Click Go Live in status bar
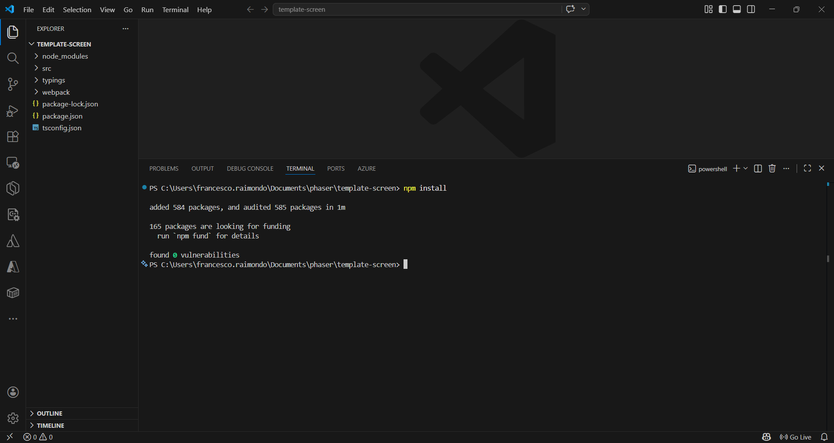 point(796,437)
